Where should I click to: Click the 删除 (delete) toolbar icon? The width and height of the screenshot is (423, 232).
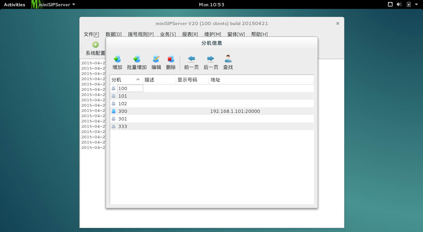coord(171,59)
